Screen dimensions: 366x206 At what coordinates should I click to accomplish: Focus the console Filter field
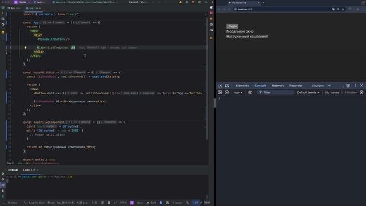(276, 93)
